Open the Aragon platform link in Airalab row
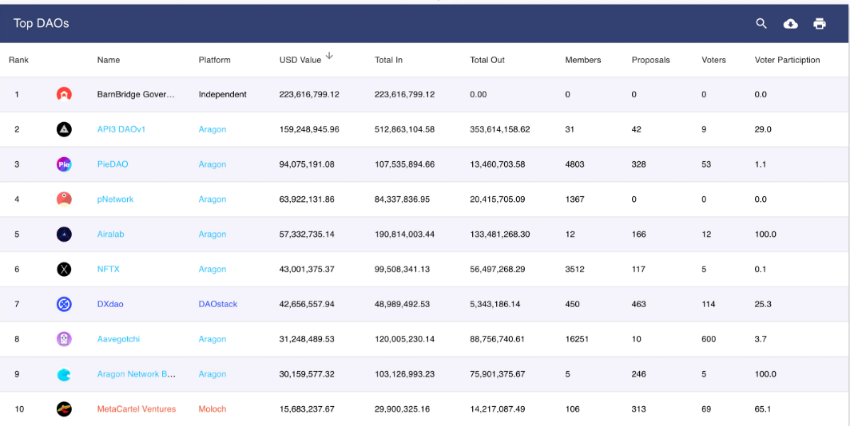 coord(212,235)
